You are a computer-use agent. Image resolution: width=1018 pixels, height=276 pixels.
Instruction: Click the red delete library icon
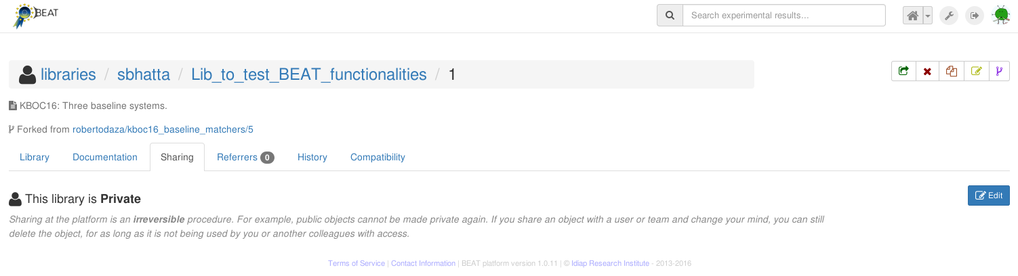[927, 71]
